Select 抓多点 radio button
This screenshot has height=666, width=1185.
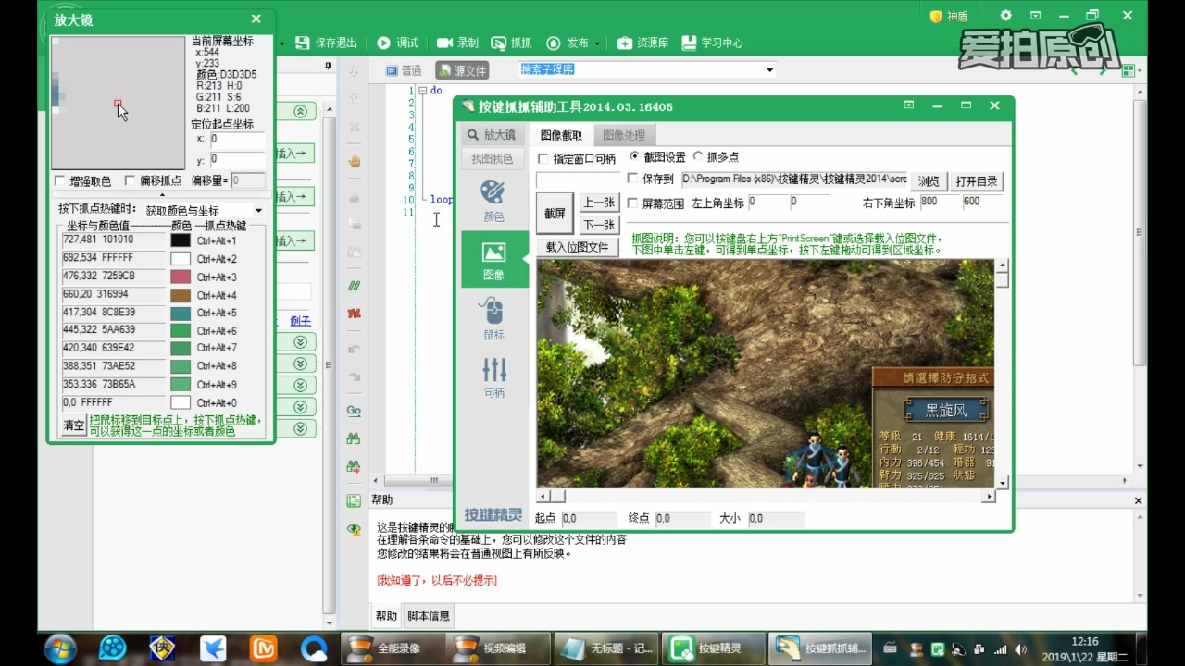tap(698, 156)
